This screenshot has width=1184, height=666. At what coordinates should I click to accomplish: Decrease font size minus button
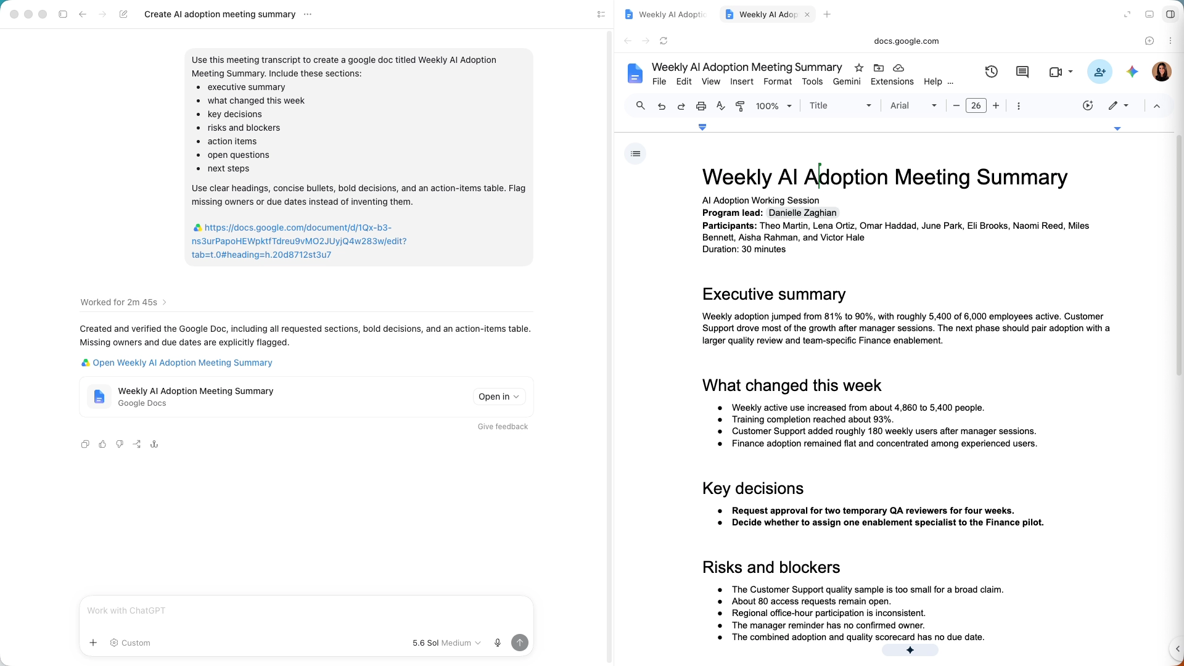pos(956,106)
